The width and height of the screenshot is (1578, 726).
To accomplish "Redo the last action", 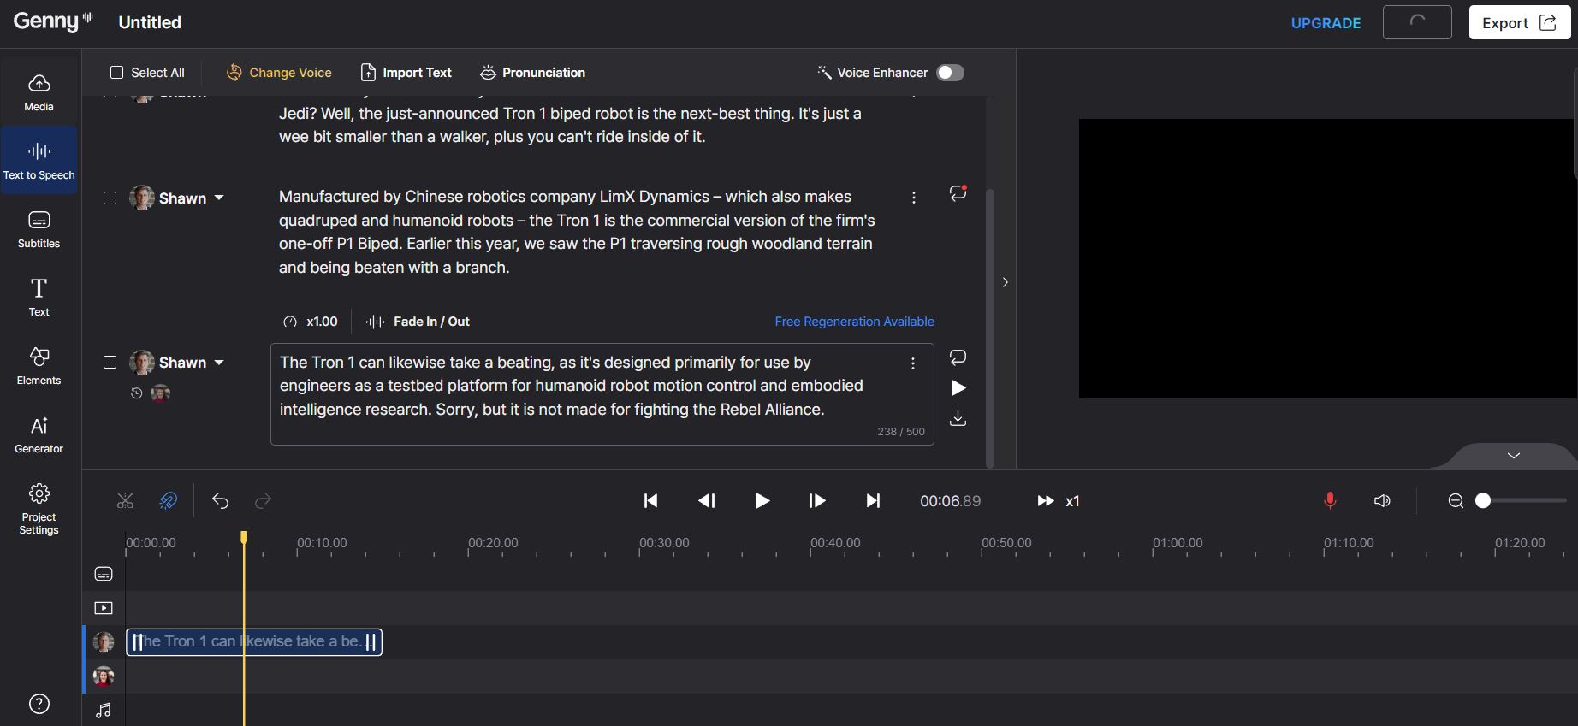I will [x=264, y=501].
